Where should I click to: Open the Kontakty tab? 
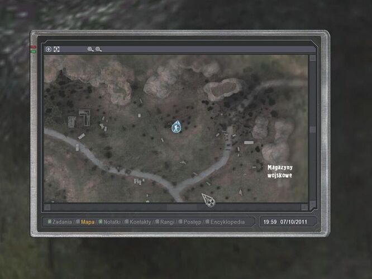[140, 222]
